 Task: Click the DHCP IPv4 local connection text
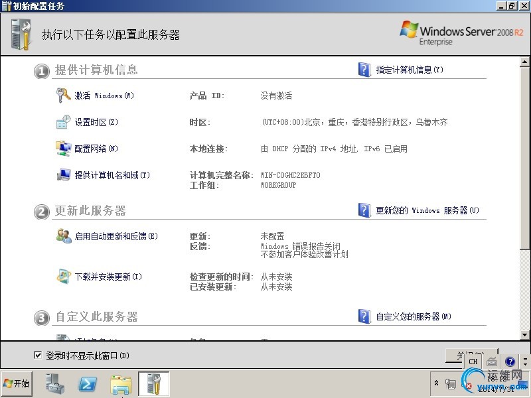(334, 149)
